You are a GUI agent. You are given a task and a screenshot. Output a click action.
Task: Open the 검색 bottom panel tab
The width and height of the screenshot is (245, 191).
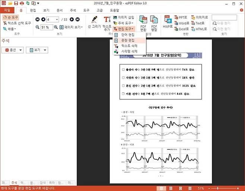point(43,182)
